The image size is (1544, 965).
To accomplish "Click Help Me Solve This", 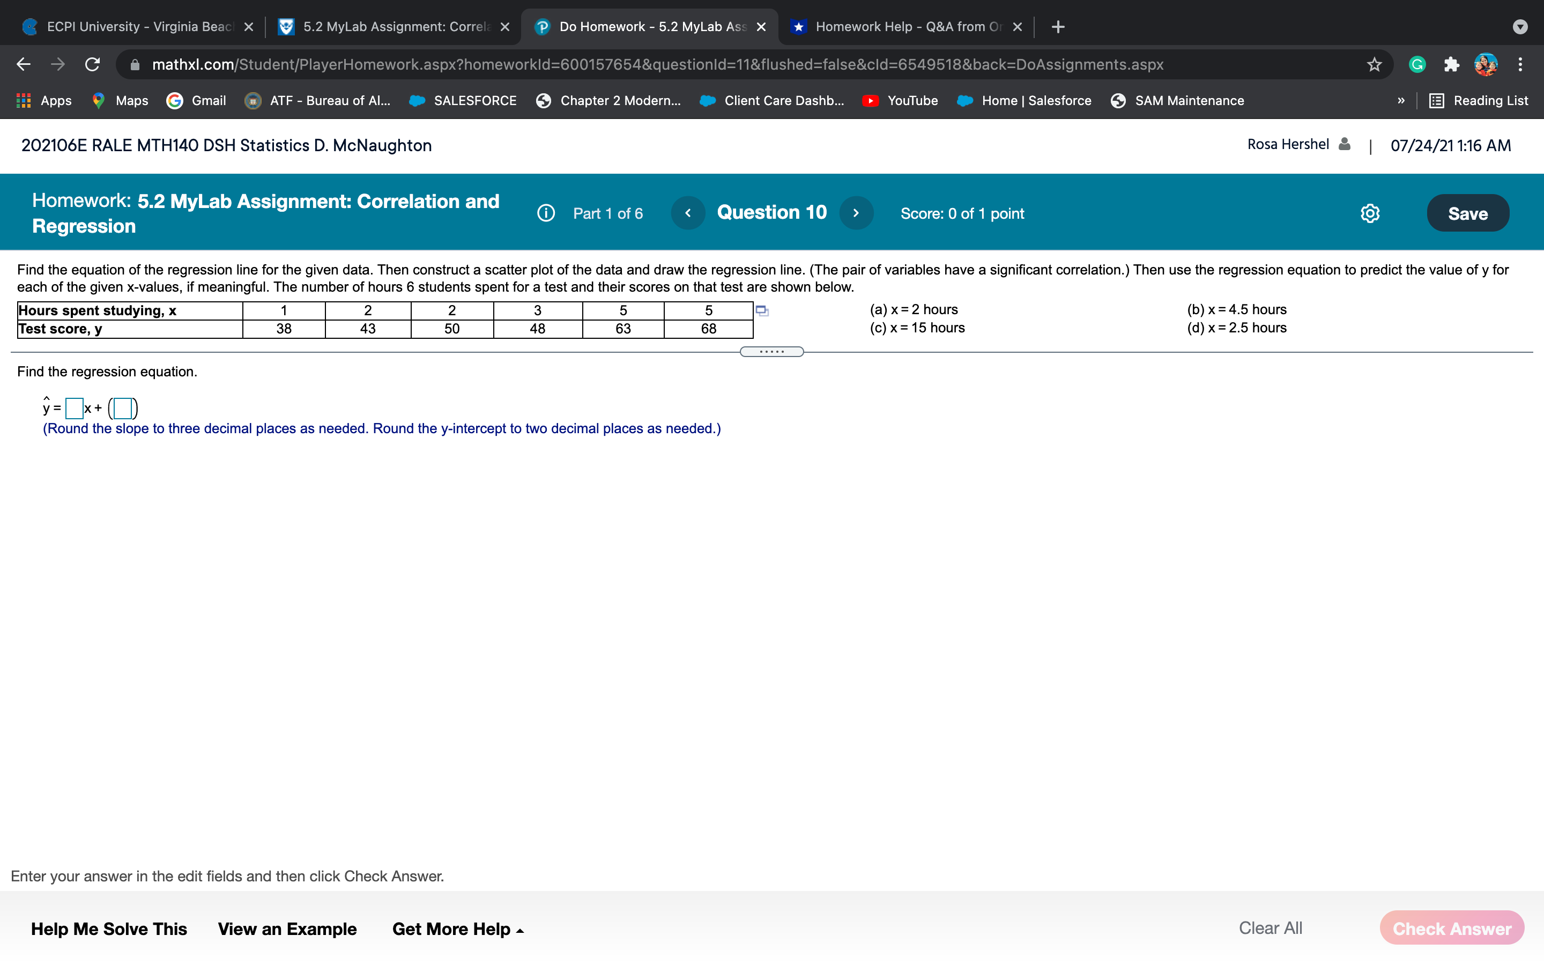I will [108, 929].
